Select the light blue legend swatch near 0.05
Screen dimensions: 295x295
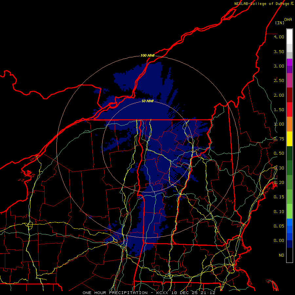pos(289,222)
